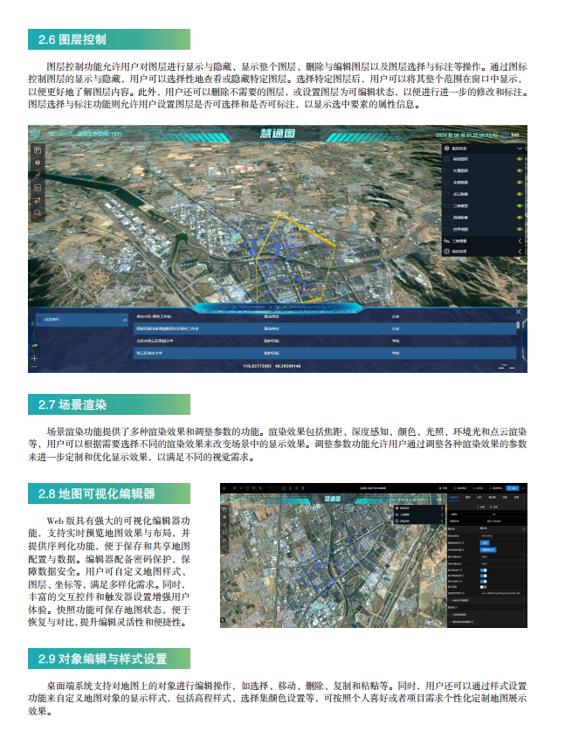
Task: Expand the last layer panel section in the editor map
Action: (442, 521)
